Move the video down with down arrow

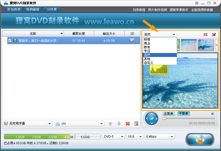(x=119, y=123)
